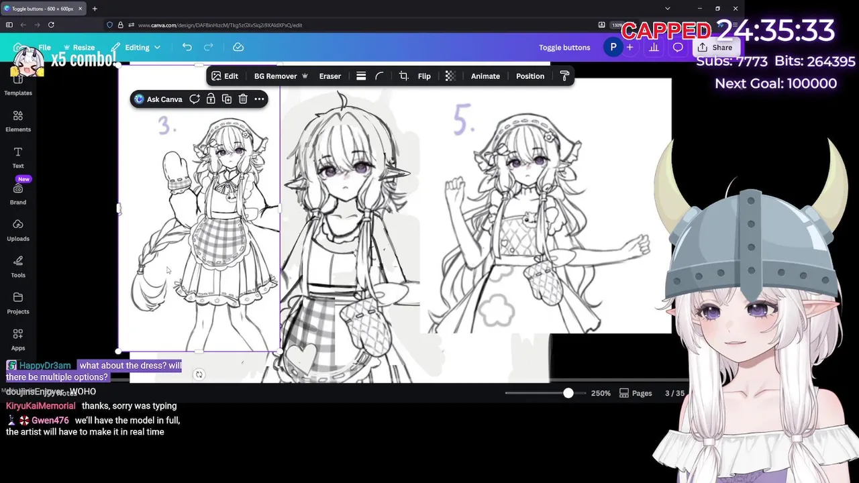The width and height of the screenshot is (859, 483).
Task: Open the Apps panel
Action: point(18,339)
